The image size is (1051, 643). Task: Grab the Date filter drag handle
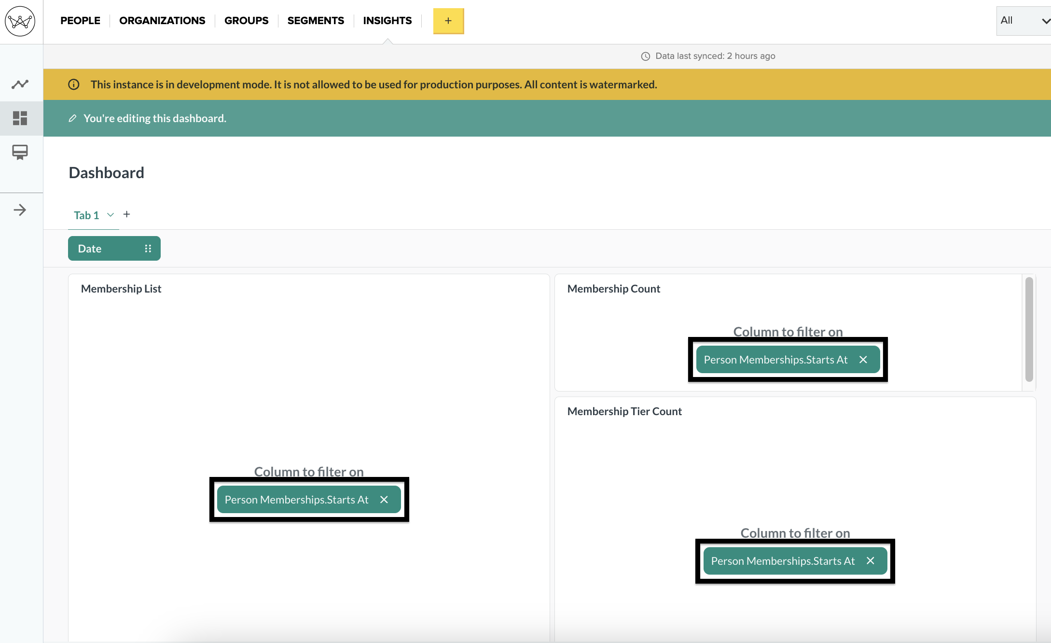pos(148,249)
